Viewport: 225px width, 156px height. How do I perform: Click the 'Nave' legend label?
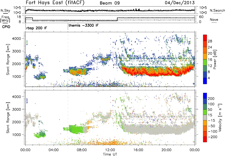[x=214, y=19]
